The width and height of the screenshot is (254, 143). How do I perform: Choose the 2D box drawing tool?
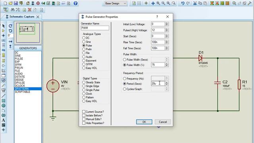[x=4, y=101]
